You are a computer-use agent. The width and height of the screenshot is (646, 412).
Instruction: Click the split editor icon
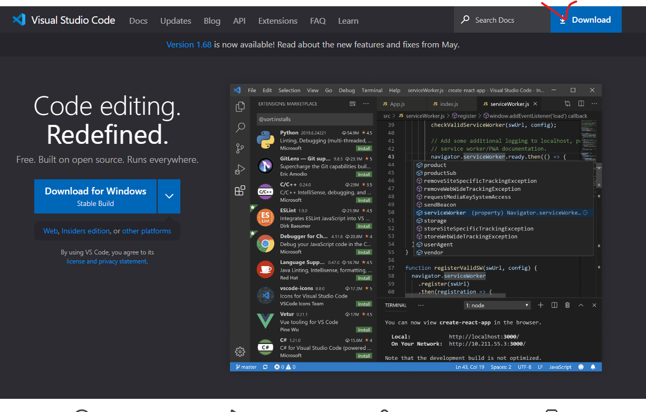point(581,104)
